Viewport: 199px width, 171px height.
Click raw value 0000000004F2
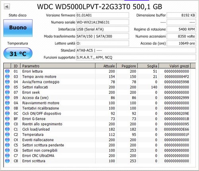[177, 77]
